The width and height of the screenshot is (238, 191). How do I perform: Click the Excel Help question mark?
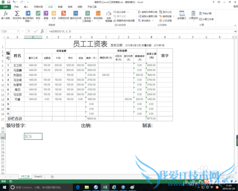coord(213,2)
